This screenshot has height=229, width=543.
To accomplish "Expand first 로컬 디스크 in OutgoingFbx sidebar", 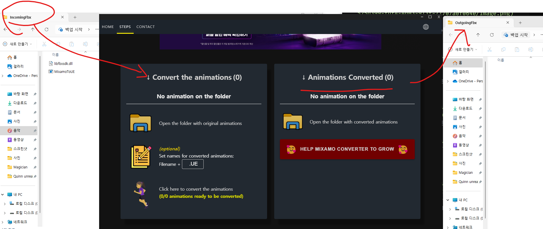I will [x=450, y=209].
